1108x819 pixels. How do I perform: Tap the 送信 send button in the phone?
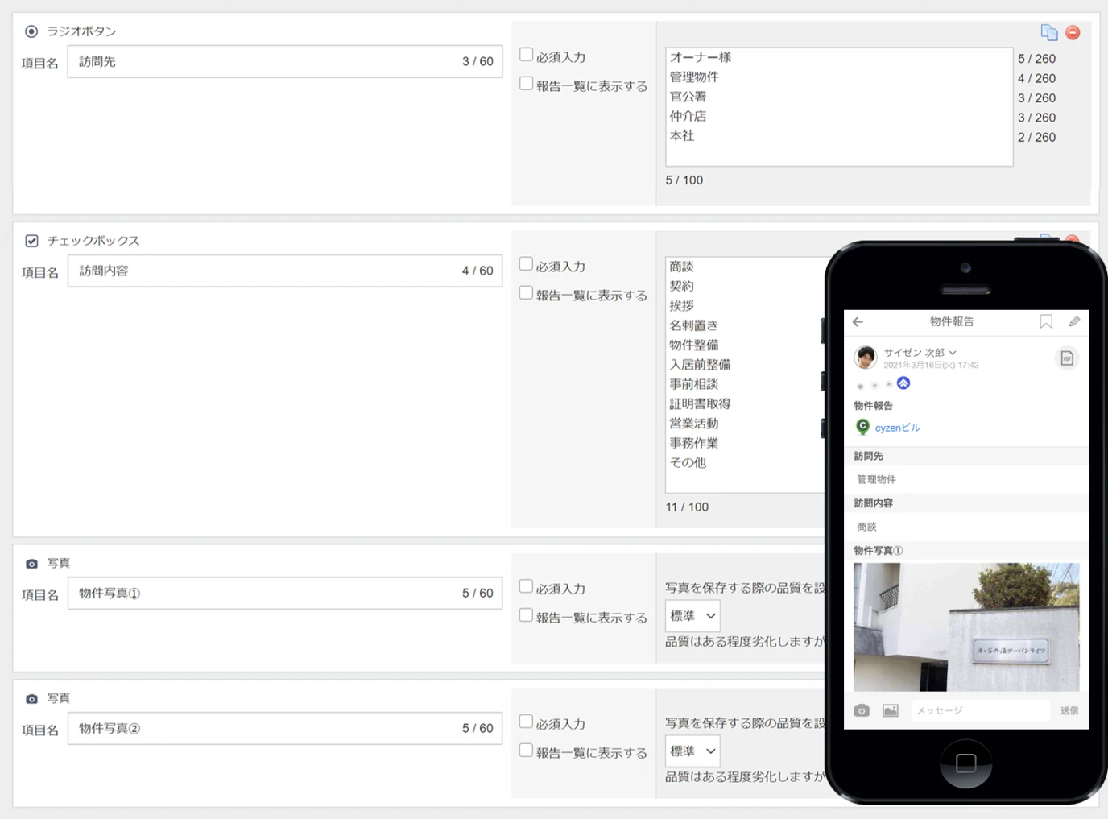click(x=1069, y=710)
